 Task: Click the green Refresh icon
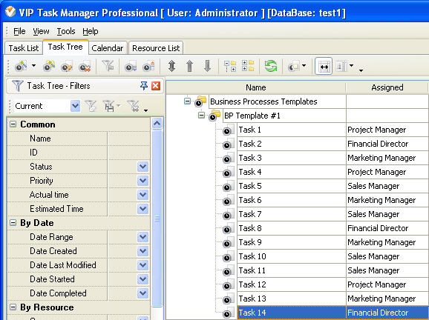[271, 66]
